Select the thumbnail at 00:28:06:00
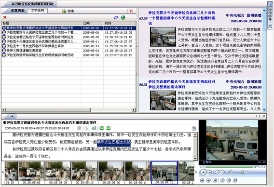Image resolution: width=274 pixels, height=187 pixels. coord(111,173)
